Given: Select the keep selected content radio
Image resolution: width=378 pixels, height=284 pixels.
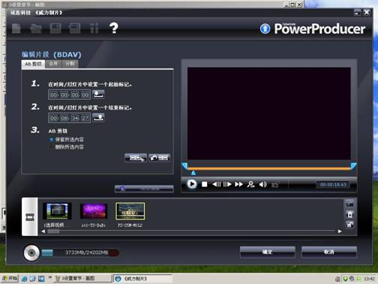Looking at the screenshot, I should click(x=52, y=140).
